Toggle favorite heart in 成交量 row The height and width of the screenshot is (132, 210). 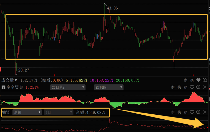pyautogui.click(x=198, y=80)
